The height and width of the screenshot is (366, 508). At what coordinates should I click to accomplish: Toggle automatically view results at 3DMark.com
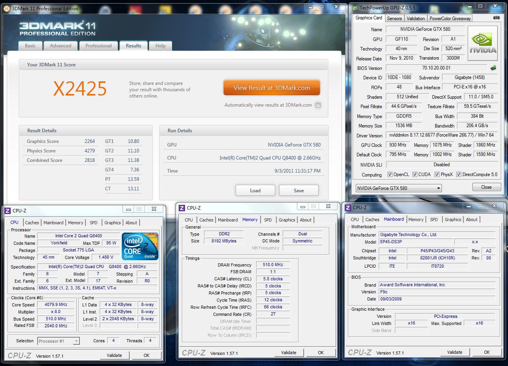click(318, 105)
